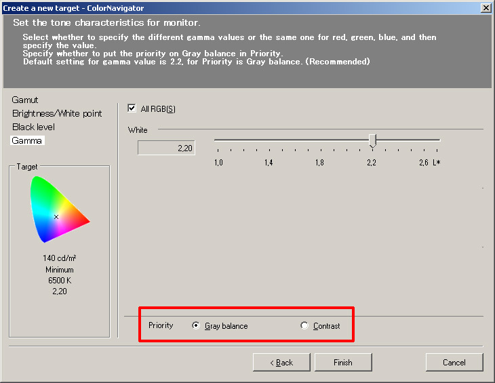495x383 pixels.
Task: Close the ColorNavigator dialog
Action: point(486,8)
